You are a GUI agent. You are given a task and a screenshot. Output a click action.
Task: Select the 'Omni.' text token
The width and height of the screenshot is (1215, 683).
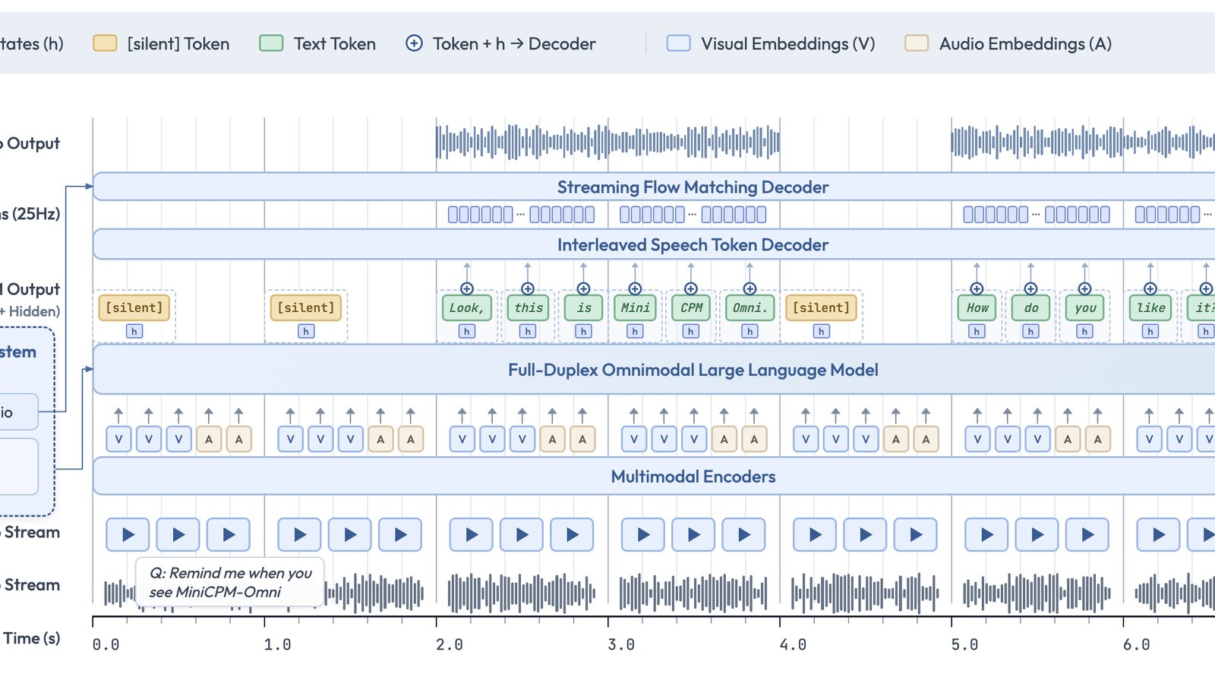[750, 307]
